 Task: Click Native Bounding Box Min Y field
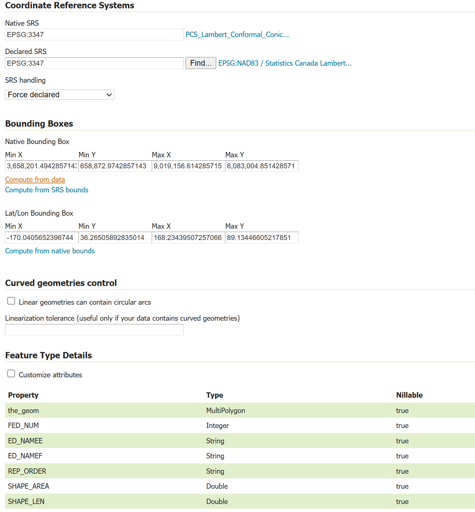pos(115,166)
